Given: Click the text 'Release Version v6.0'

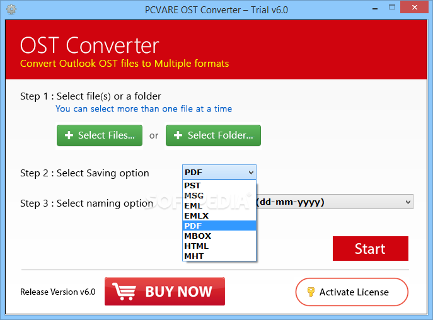Looking at the screenshot, I should pos(58,292).
